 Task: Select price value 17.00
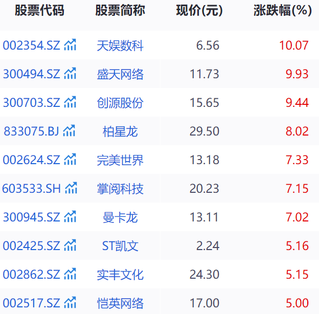coord(204,303)
